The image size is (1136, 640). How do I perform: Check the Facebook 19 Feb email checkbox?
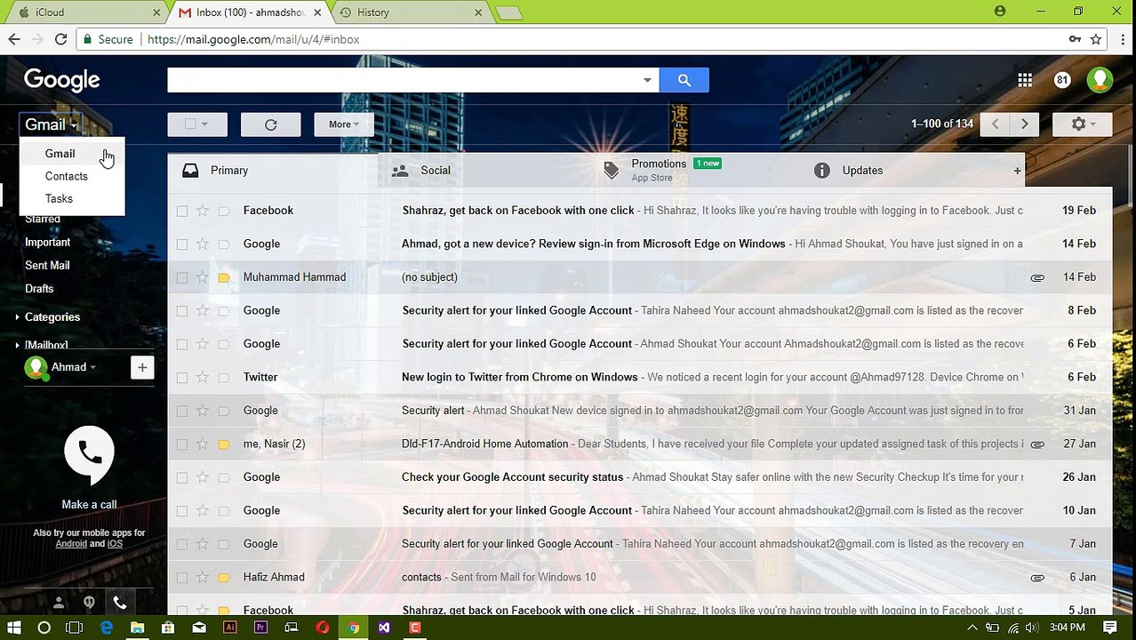pyautogui.click(x=182, y=211)
